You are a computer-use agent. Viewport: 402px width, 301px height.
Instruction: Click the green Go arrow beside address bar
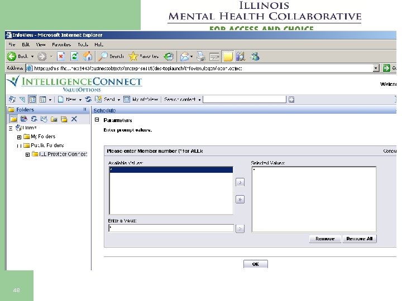386,68
